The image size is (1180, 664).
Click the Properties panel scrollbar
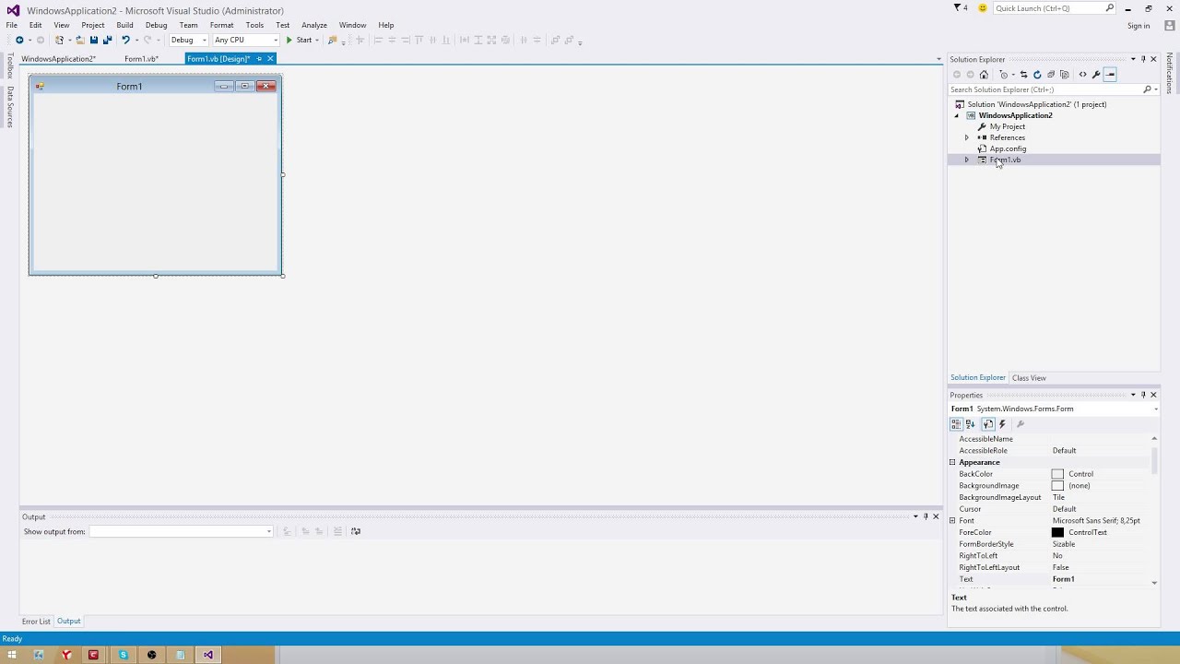point(1155,461)
